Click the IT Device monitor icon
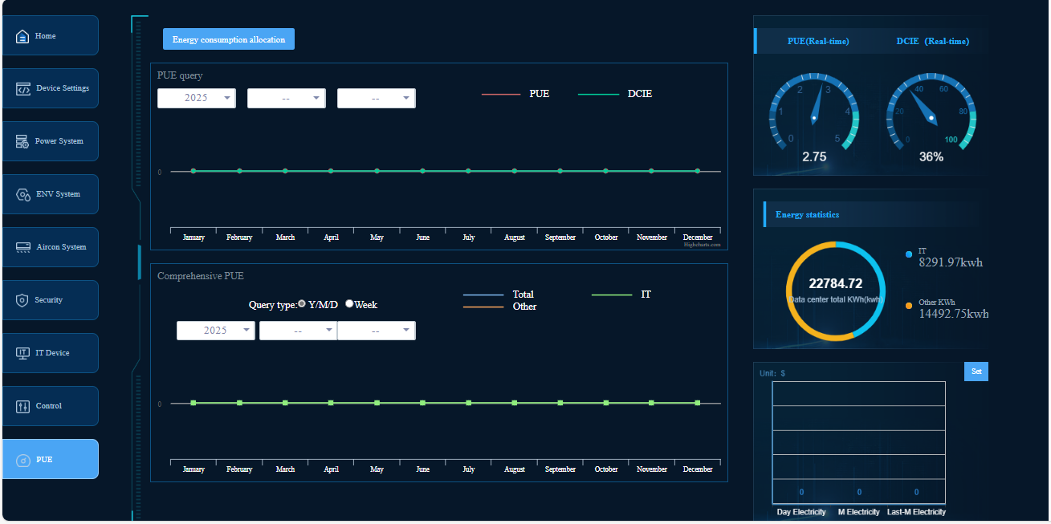 pos(22,353)
